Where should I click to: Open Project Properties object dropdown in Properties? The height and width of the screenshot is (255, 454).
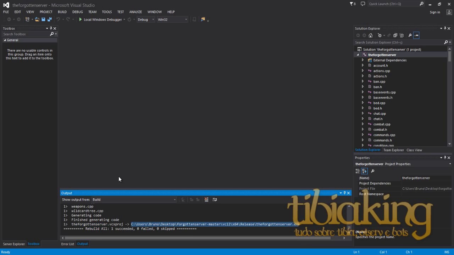[x=450, y=164]
